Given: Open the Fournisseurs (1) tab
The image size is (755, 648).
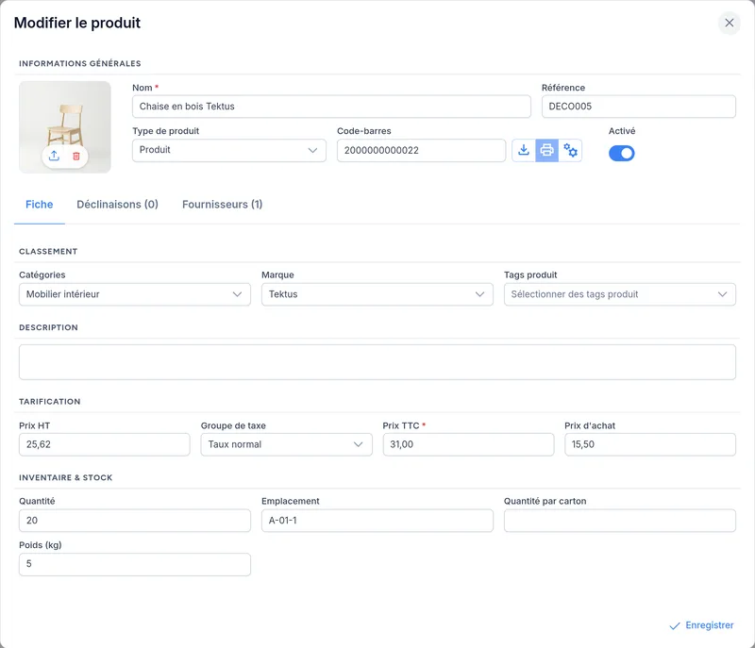Looking at the screenshot, I should coord(222,205).
